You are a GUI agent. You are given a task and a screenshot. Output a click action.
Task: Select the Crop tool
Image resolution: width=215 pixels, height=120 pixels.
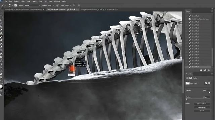(x=1, y=27)
